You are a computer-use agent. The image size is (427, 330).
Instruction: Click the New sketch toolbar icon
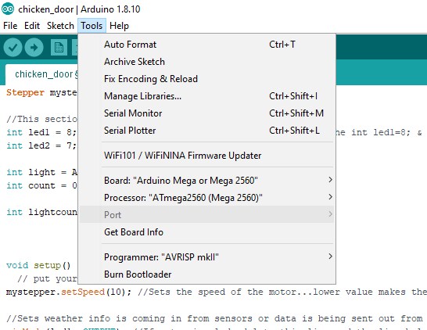coord(59,48)
